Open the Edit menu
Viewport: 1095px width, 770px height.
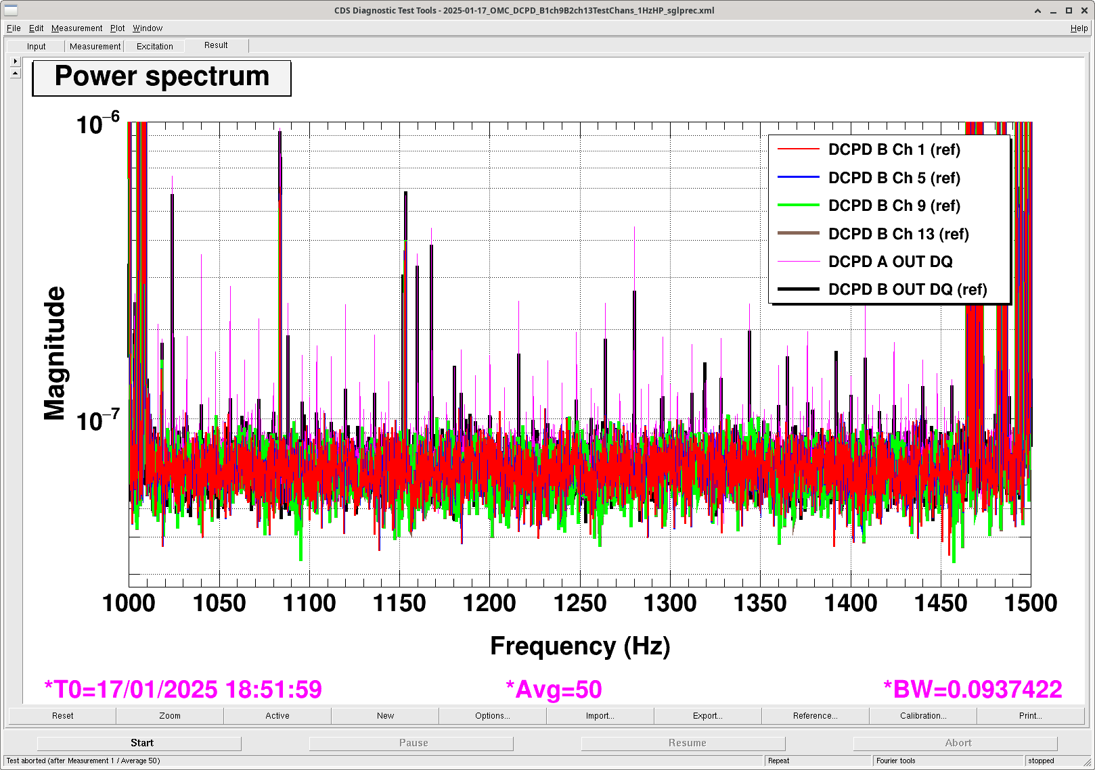36,28
